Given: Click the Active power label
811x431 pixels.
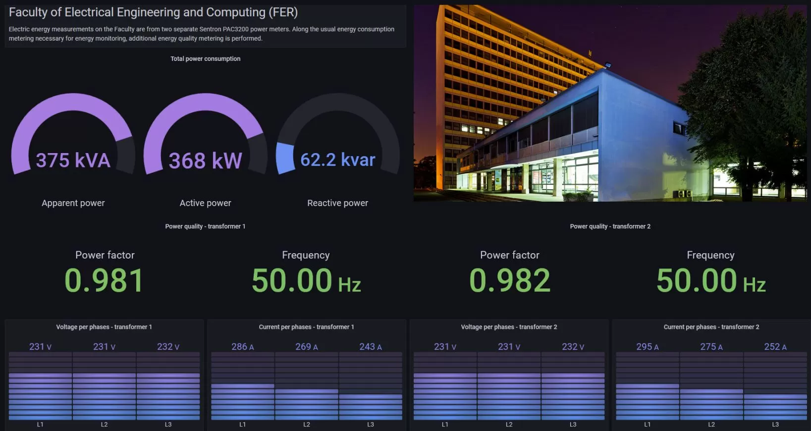Looking at the screenshot, I should coord(205,203).
